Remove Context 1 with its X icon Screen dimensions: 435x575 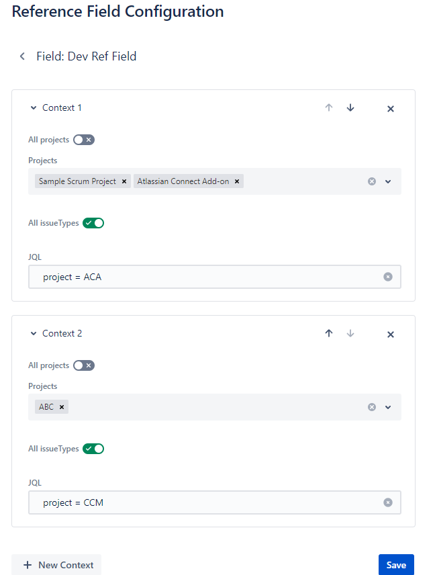tap(390, 108)
